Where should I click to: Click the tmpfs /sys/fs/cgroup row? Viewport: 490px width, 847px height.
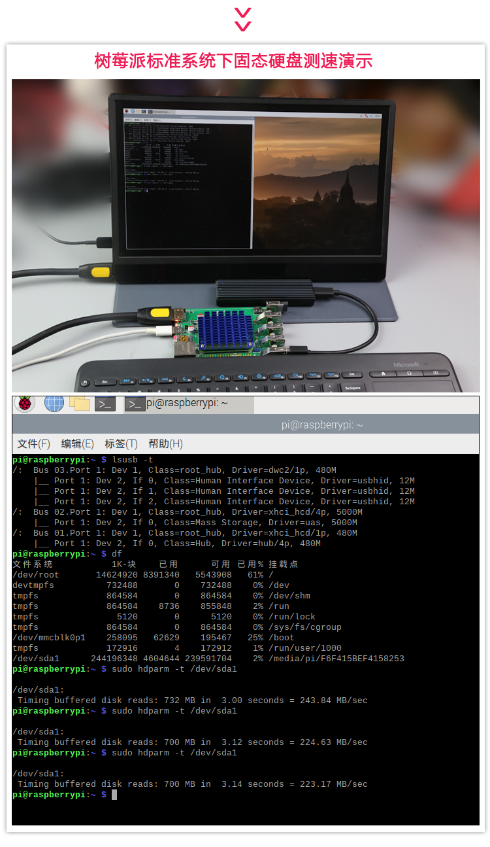(x=177, y=627)
